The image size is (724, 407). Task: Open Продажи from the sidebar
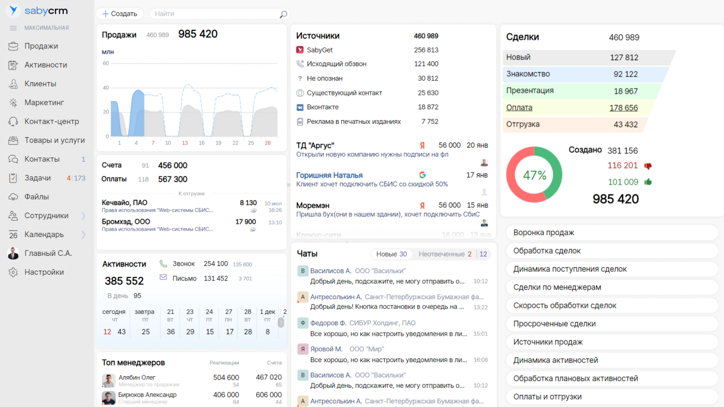[x=41, y=46]
